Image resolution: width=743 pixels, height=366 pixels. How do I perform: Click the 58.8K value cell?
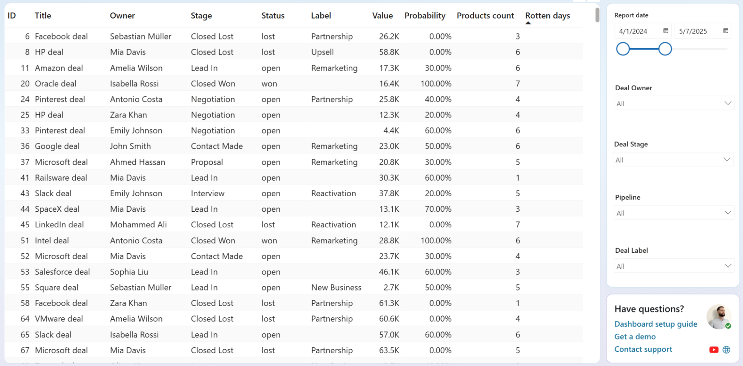tap(389, 52)
